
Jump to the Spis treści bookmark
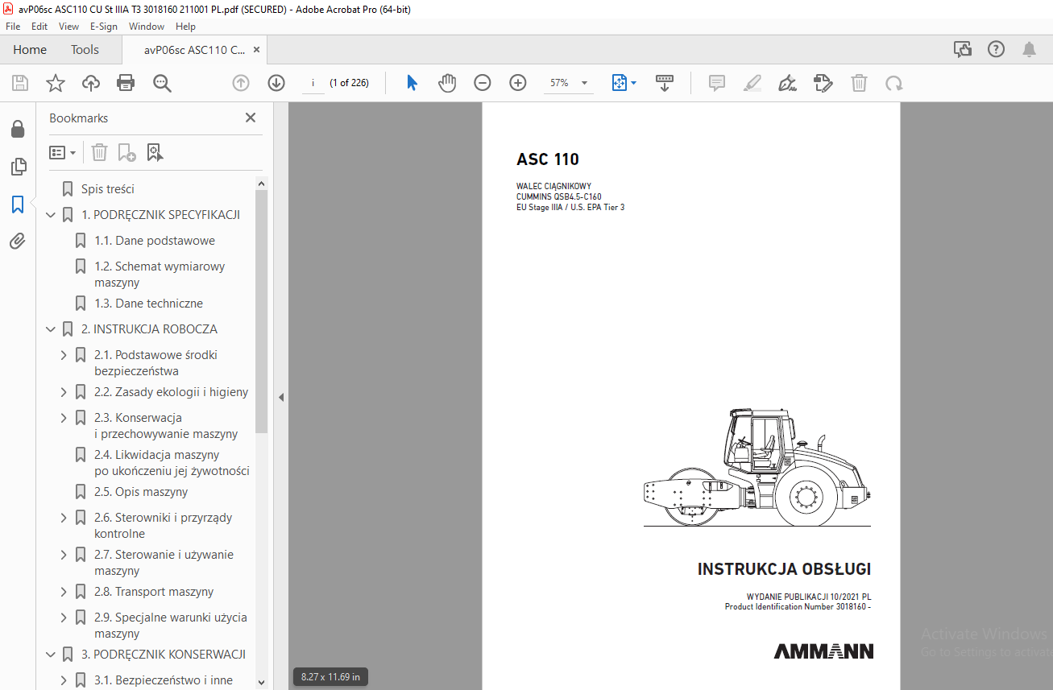point(108,189)
